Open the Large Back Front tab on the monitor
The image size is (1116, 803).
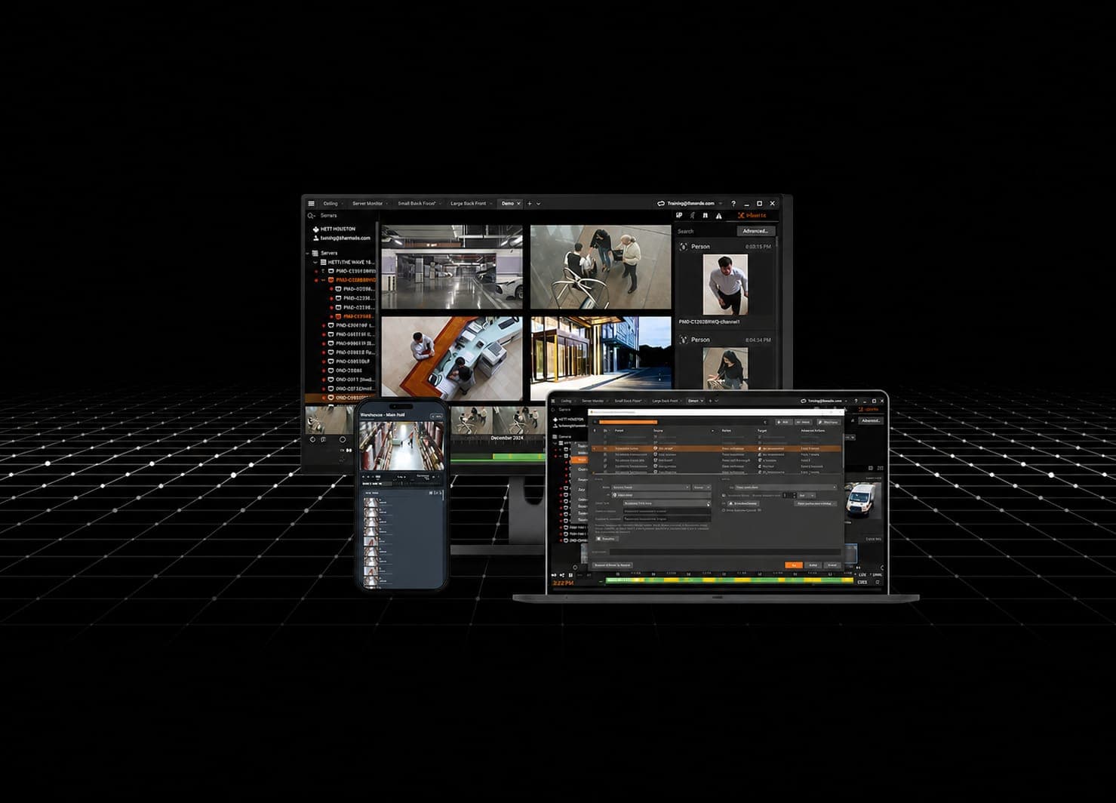click(469, 204)
